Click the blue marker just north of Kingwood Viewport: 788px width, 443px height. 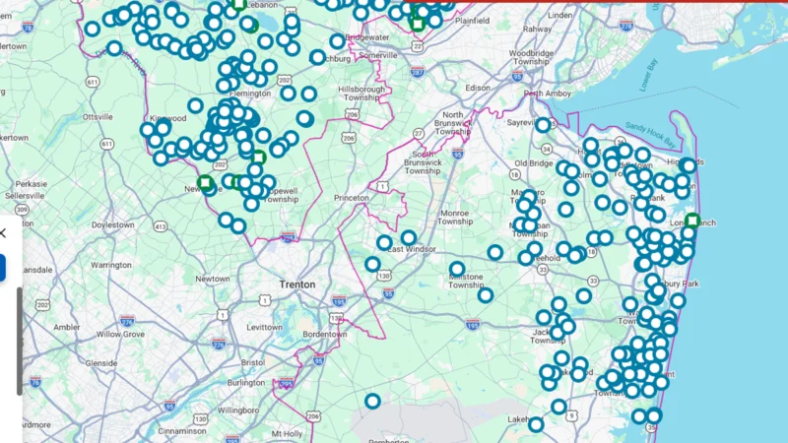[x=195, y=105]
